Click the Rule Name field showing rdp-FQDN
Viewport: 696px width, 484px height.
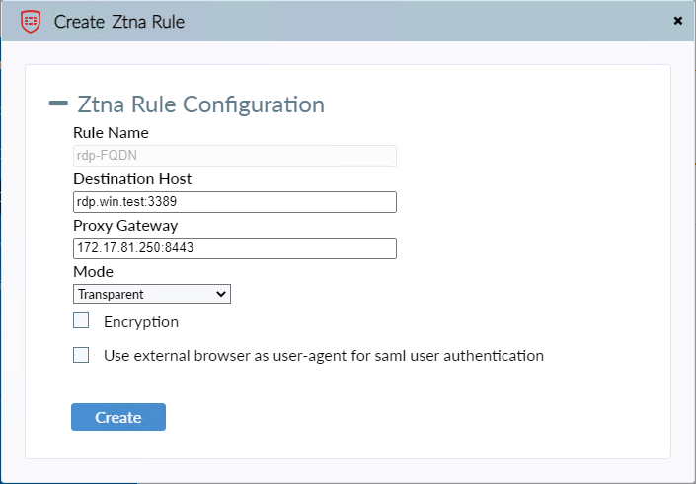click(x=234, y=155)
